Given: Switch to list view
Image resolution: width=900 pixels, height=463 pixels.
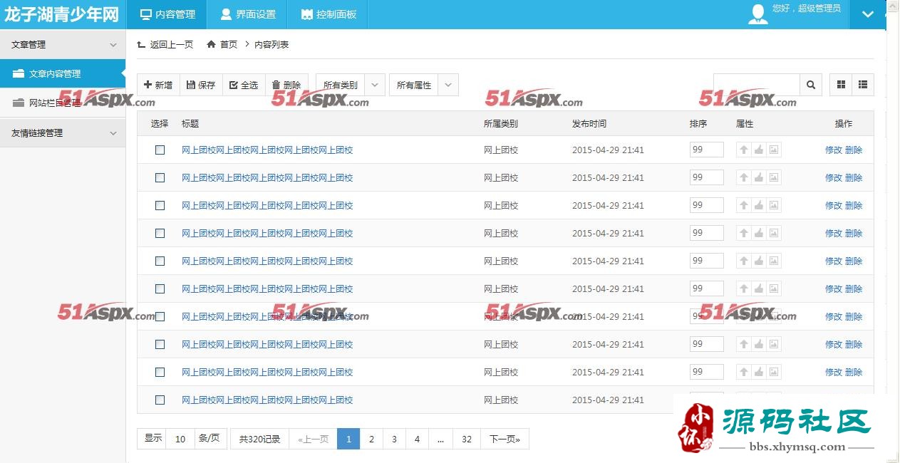Looking at the screenshot, I should pos(863,85).
